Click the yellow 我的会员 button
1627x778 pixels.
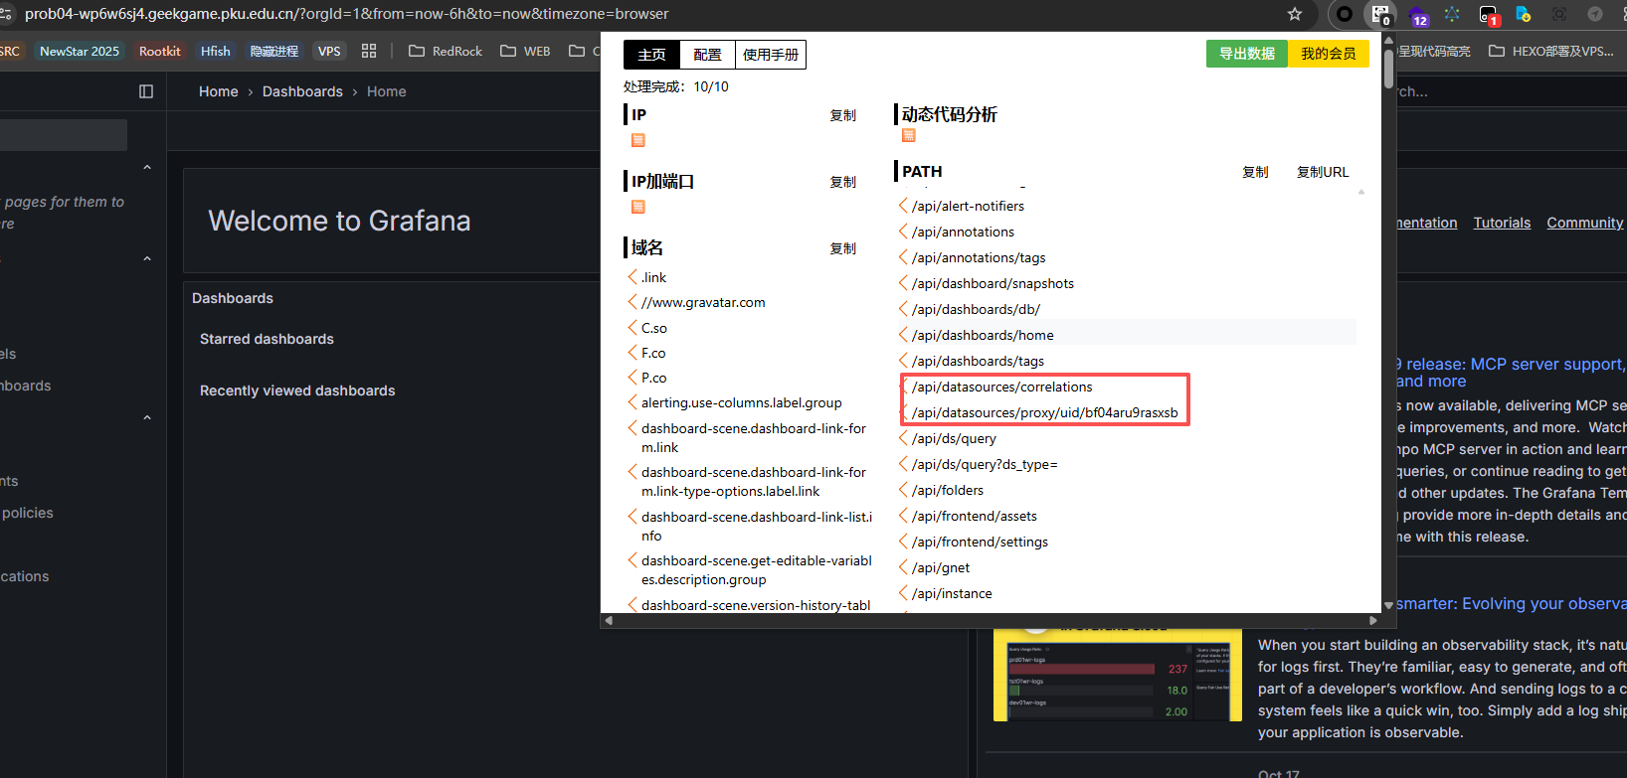coord(1328,54)
